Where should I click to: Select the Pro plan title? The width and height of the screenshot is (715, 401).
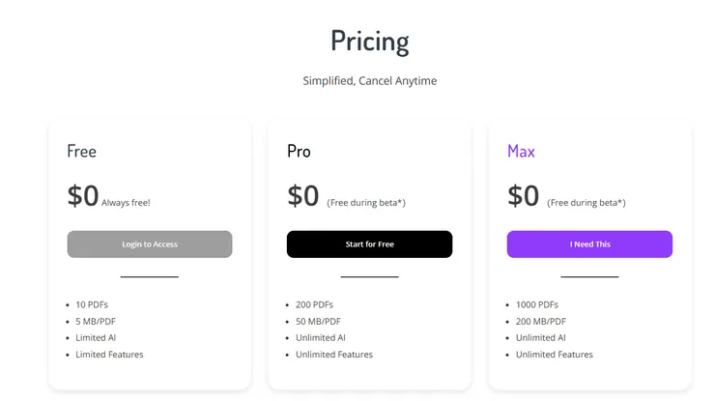(x=299, y=152)
